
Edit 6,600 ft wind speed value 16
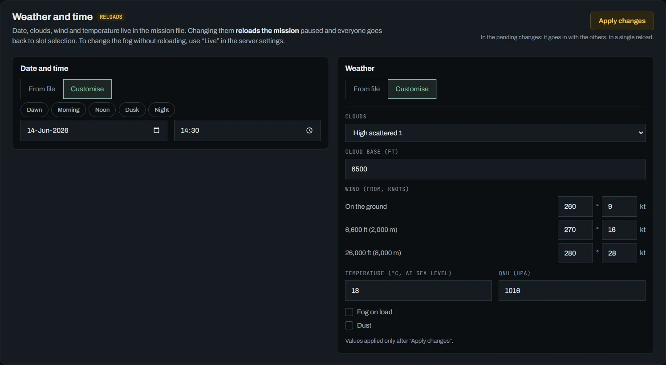[619, 230]
